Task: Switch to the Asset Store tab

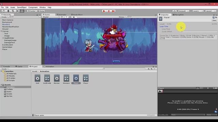Action: 77,15
